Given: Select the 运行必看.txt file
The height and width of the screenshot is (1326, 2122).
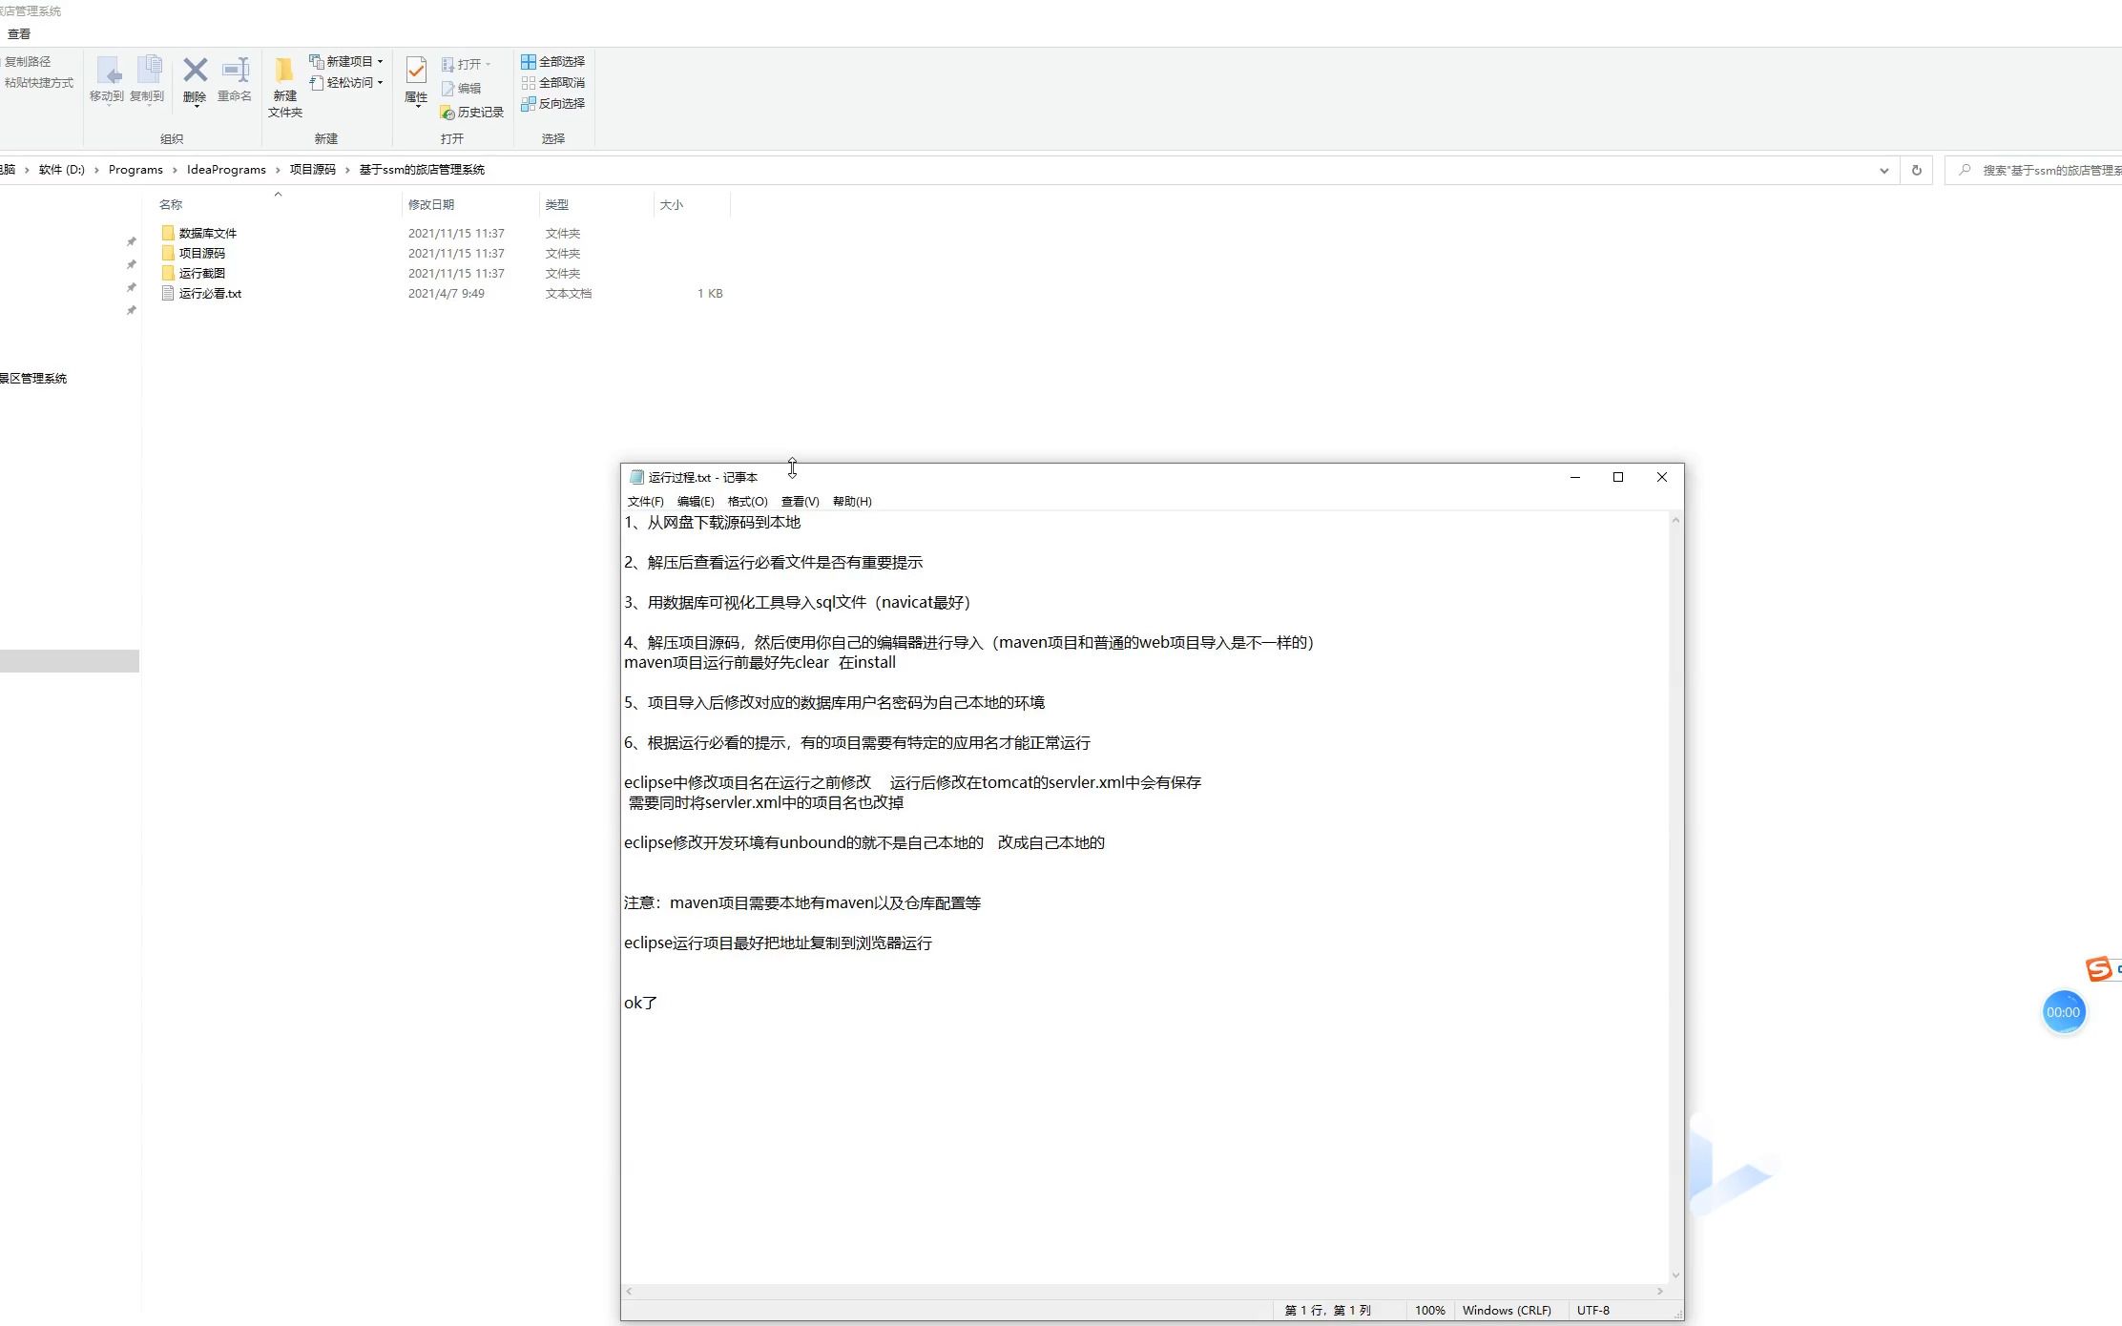Looking at the screenshot, I should coord(210,293).
